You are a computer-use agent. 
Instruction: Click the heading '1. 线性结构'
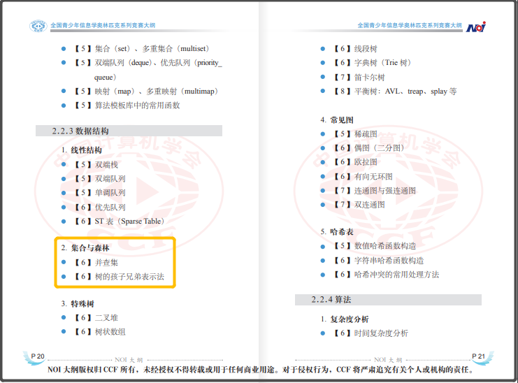tap(82, 150)
